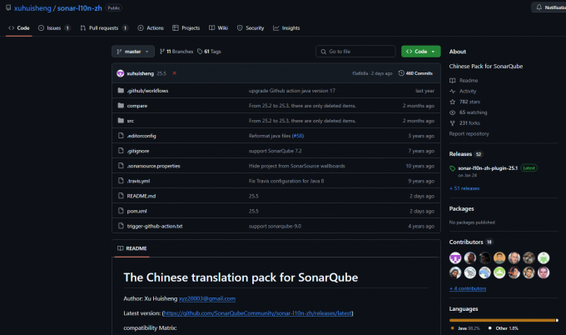Open the .travis.yml file
Screen dimensions: 566x335
(138, 181)
